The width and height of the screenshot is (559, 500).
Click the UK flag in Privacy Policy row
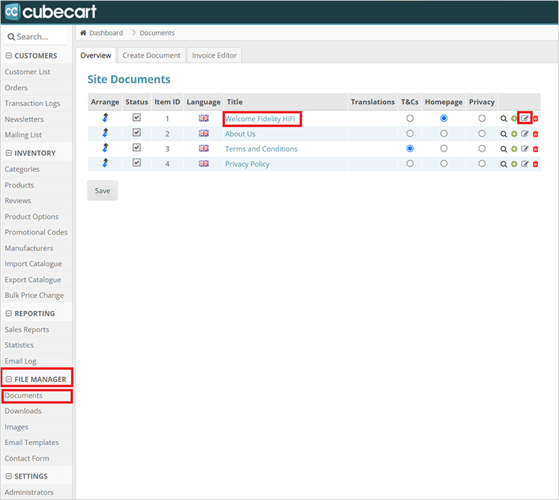click(x=203, y=164)
